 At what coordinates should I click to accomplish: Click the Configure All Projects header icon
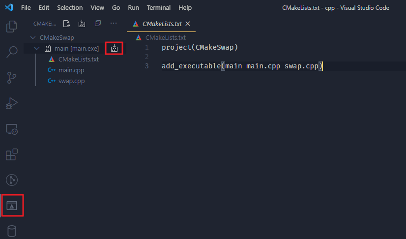67,23
